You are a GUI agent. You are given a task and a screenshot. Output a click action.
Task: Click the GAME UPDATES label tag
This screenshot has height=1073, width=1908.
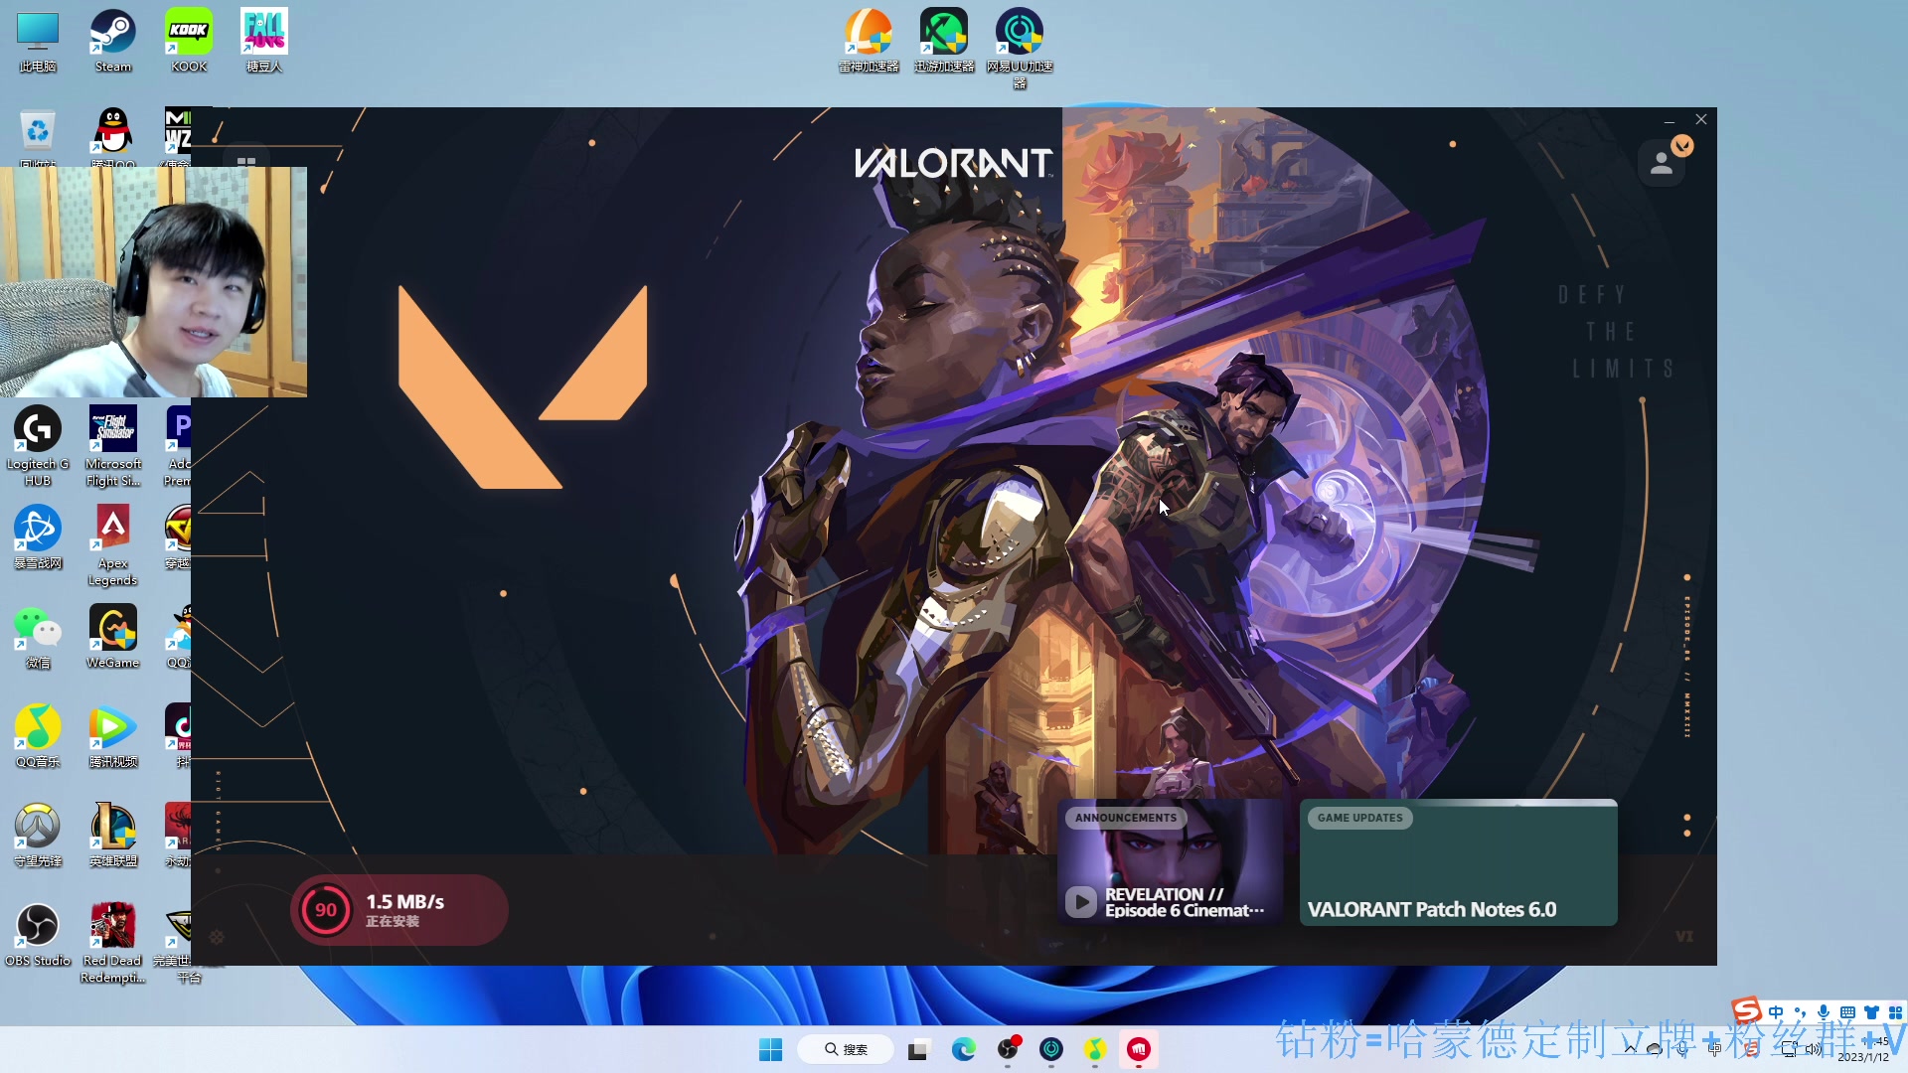pos(1360,818)
